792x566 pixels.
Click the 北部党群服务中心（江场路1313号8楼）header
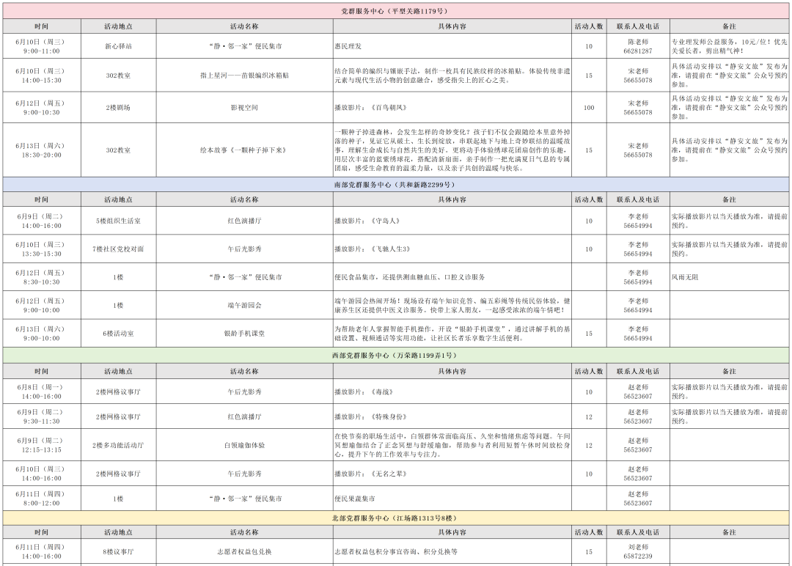[x=395, y=518]
